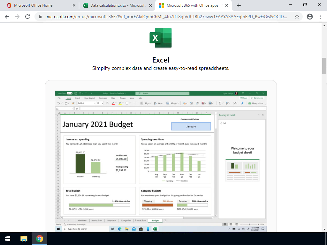Image resolution: width=327 pixels, height=245 pixels.
Task: Open a new browser tab
Action: [x=239, y=6]
